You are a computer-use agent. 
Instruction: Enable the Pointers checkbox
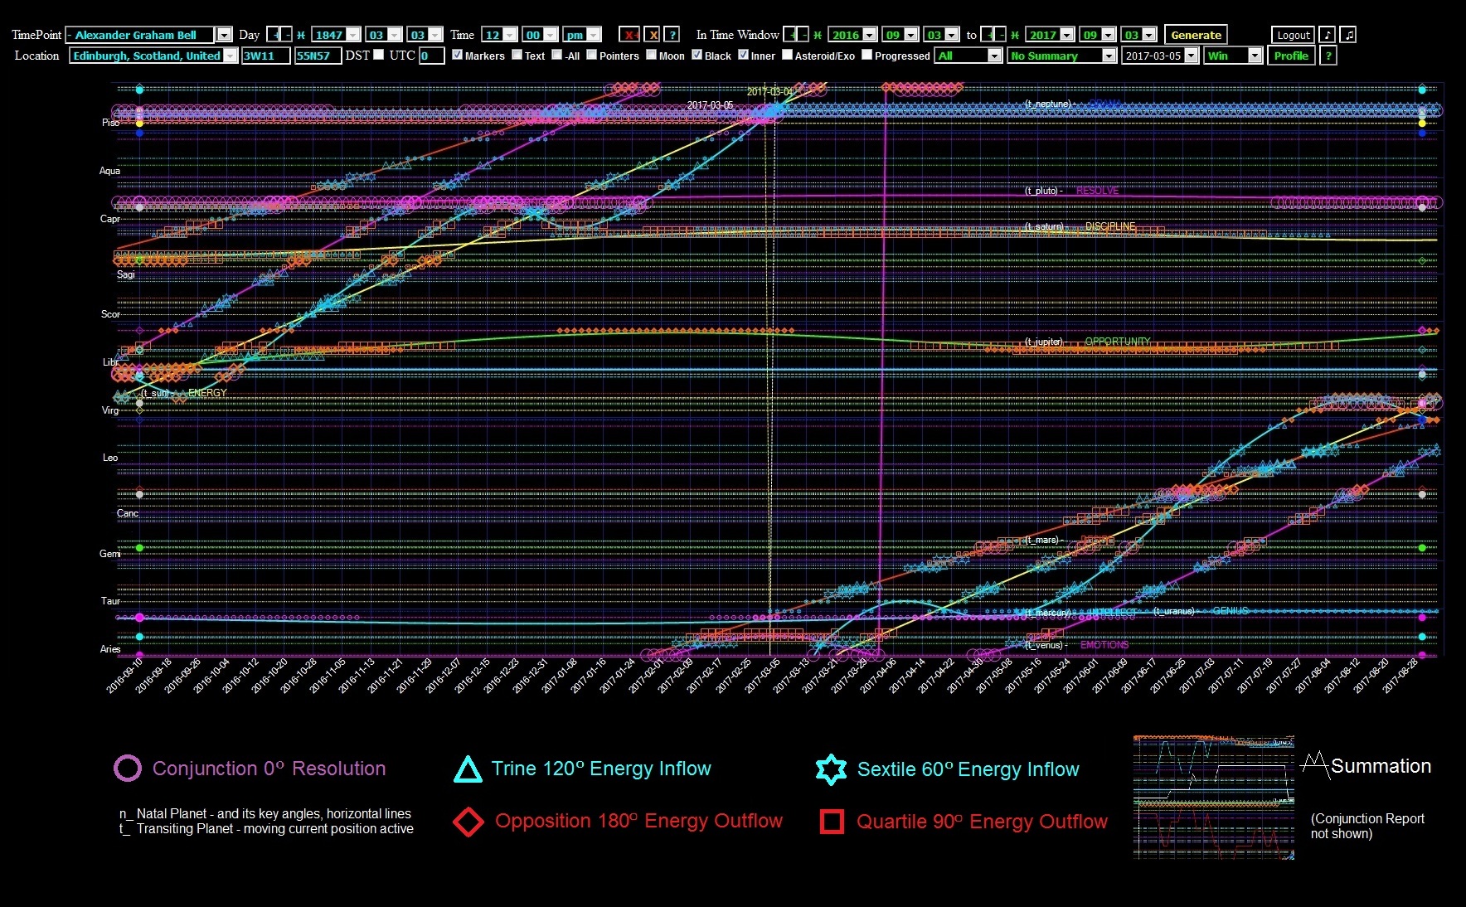coord(591,55)
